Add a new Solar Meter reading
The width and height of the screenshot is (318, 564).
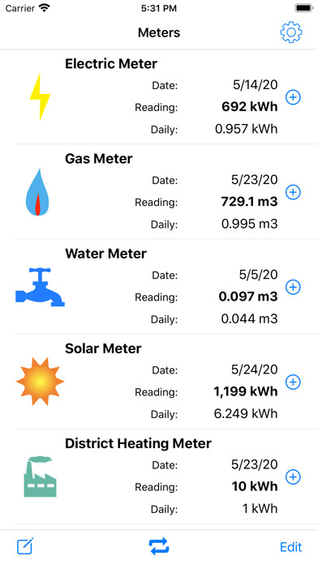[293, 382]
